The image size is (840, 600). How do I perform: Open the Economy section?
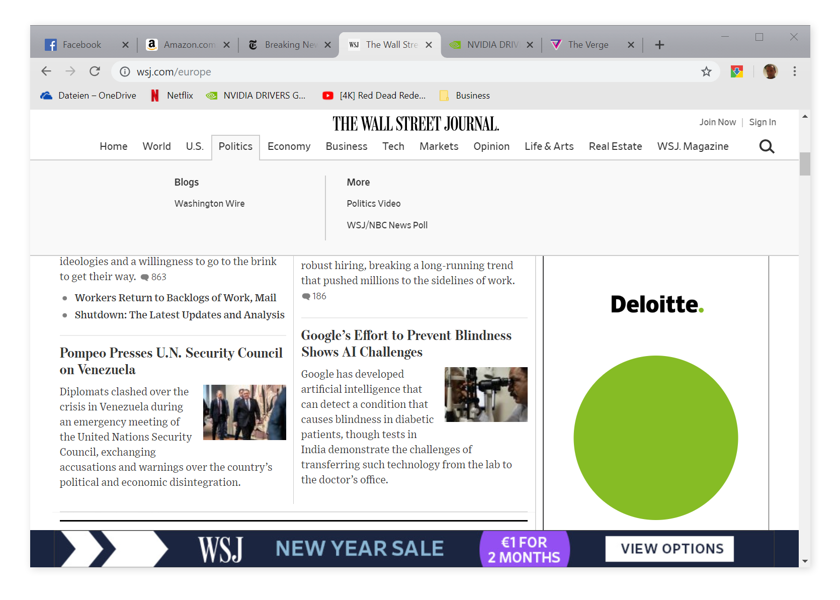point(289,146)
